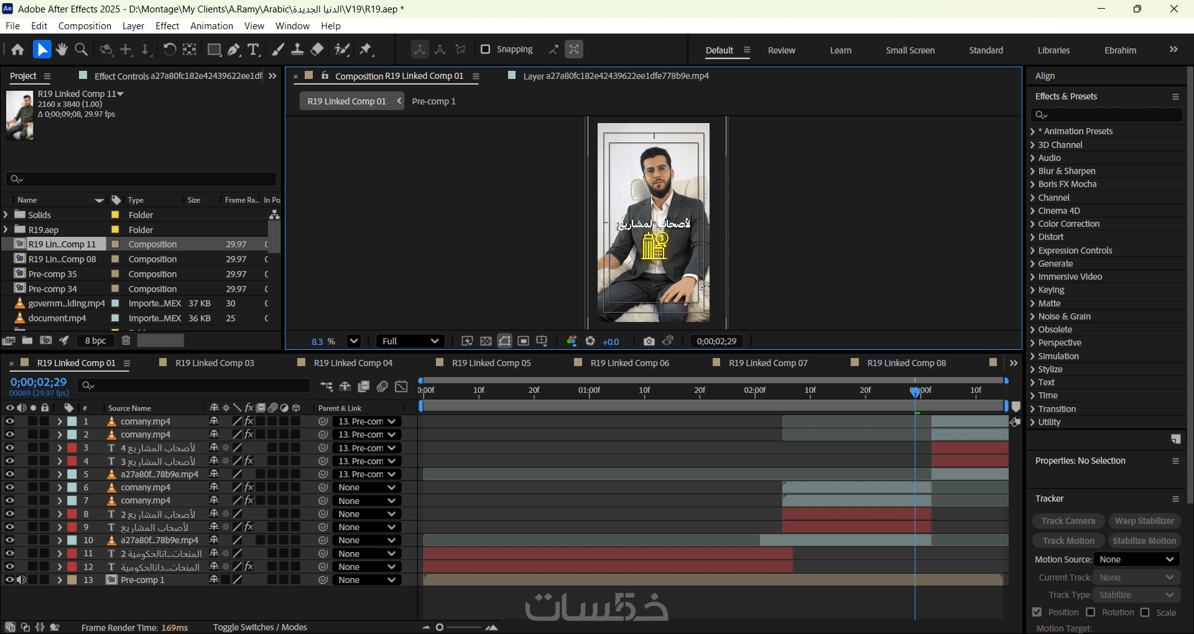The width and height of the screenshot is (1194, 634).
Task: Open the Composition menu
Action: point(85,26)
